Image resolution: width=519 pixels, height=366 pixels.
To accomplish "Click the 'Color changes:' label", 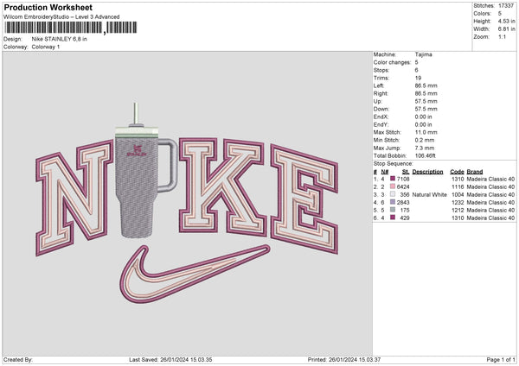I will [x=392, y=62].
